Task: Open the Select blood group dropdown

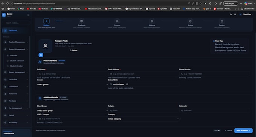Action: pyautogui.click(x=73, y=110)
